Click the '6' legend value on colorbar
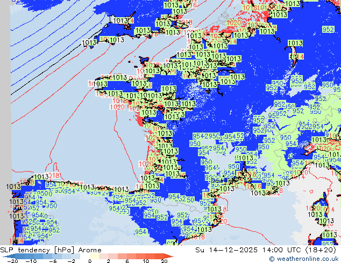 pyautogui.click(x=127, y=261)
